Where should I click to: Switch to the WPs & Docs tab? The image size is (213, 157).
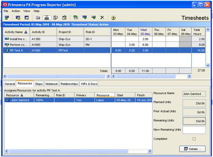(x=89, y=84)
